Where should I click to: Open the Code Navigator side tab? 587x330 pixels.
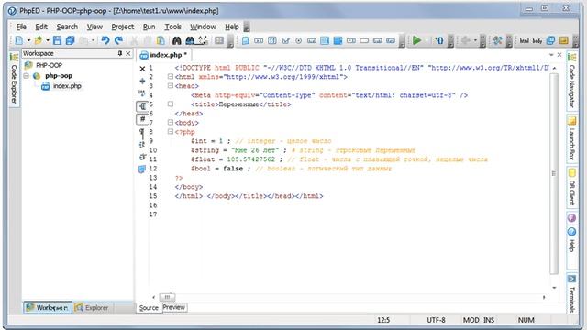pyautogui.click(x=571, y=81)
